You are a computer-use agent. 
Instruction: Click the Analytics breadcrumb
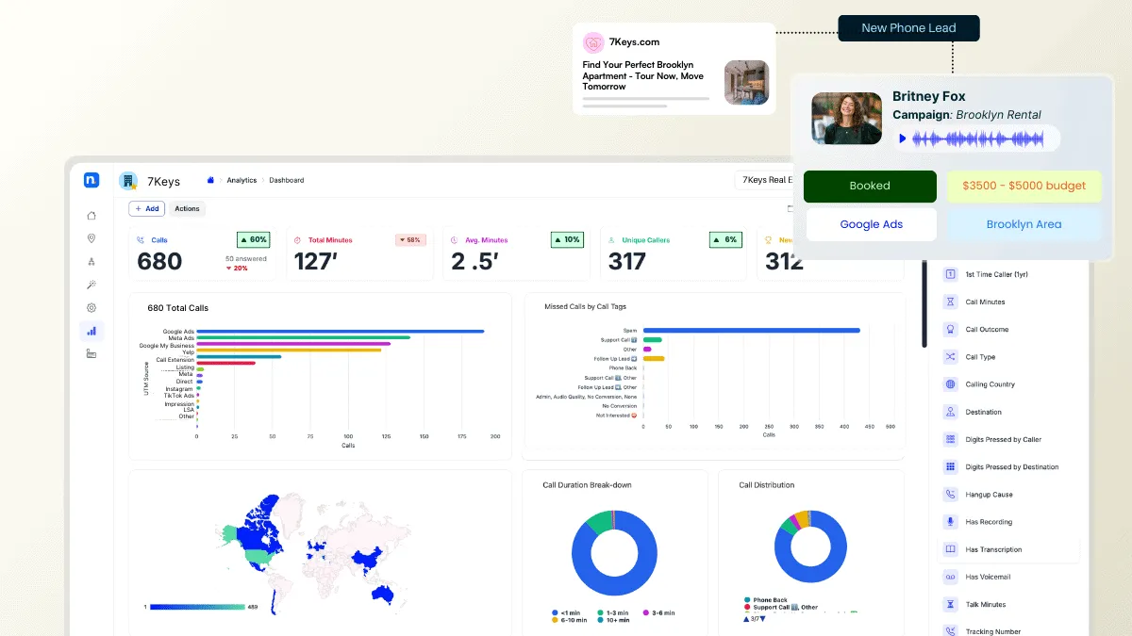pos(241,180)
